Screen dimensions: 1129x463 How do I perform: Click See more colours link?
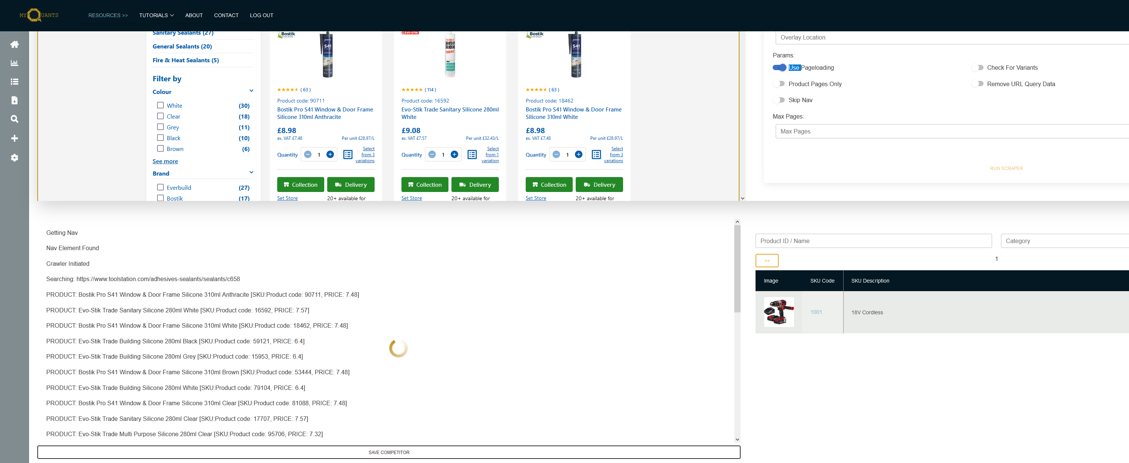click(165, 162)
